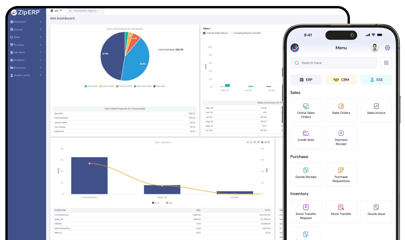Open Inventory menu in sidebar

tap(26, 60)
